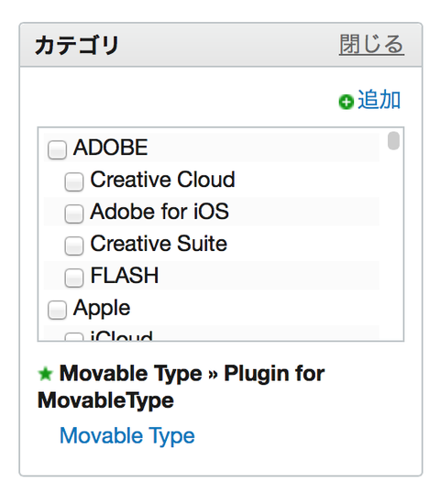Viewport: 440px width, 492px height.
Task: Click the ADOBE category label text
Action: 111,148
